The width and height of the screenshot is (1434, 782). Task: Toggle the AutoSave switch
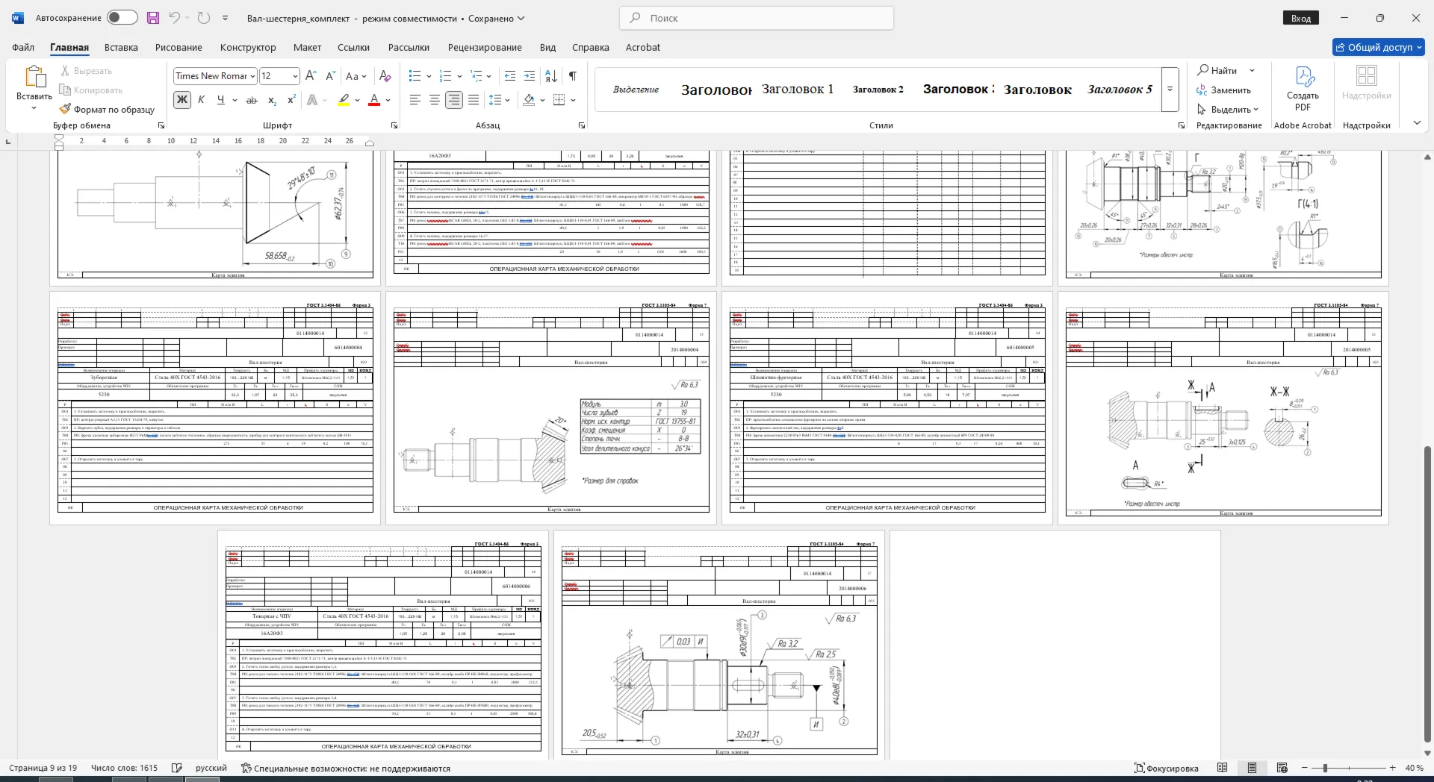click(x=122, y=18)
